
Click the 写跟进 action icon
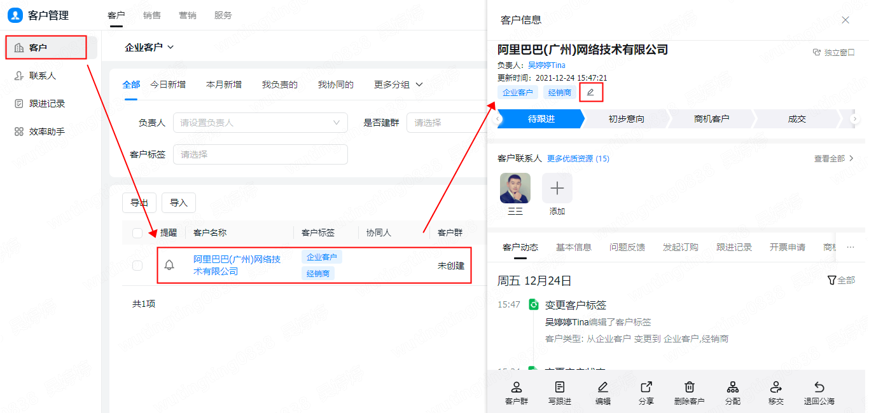tap(560, 387)
